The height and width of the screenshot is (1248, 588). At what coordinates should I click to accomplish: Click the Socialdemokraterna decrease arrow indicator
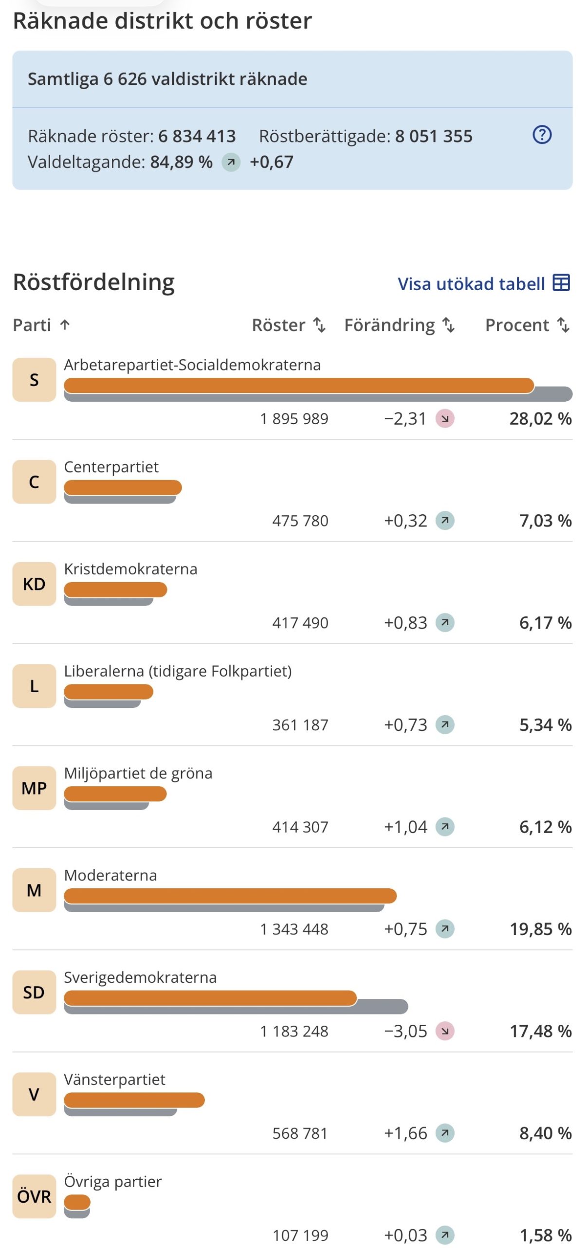[x=444, y=418]
